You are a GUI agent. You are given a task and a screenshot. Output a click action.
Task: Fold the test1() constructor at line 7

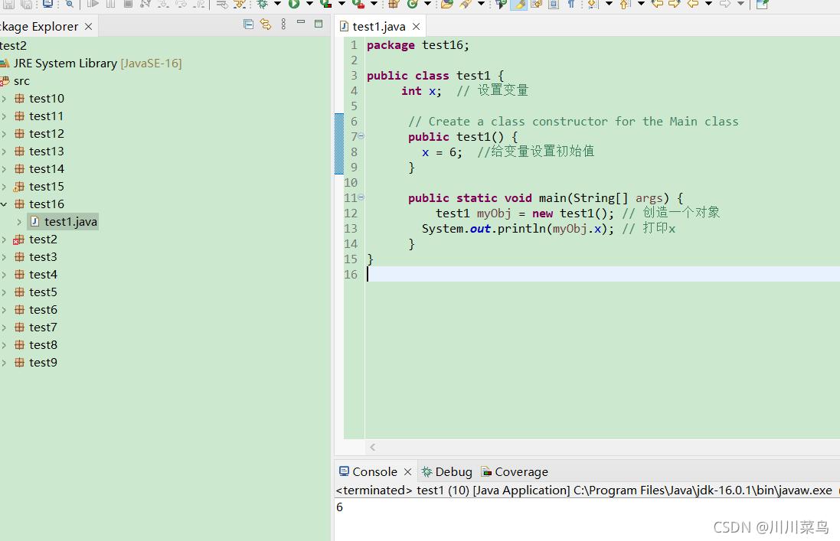coord(361,136)
